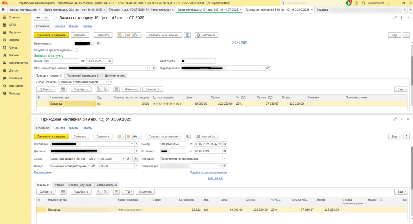Click the favorites star beside Приходная накладная 549

coord(36,119)
